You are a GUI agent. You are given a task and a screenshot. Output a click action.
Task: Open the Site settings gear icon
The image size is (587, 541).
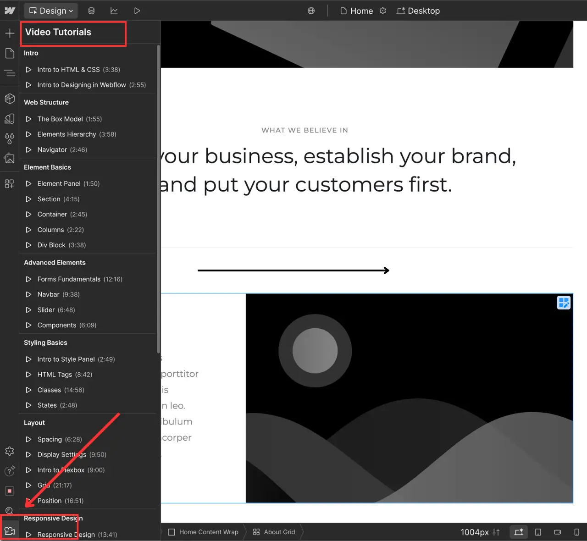pos(10,451)
